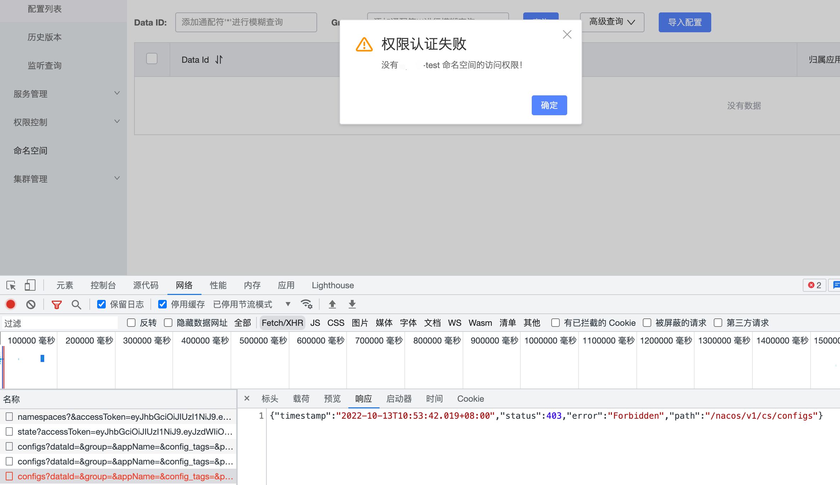
Task: Switch to the 控制台 DevTools tab
Action: click(x=103, y=285)
